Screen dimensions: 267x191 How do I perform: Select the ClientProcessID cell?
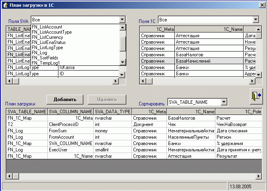[70, 124]
